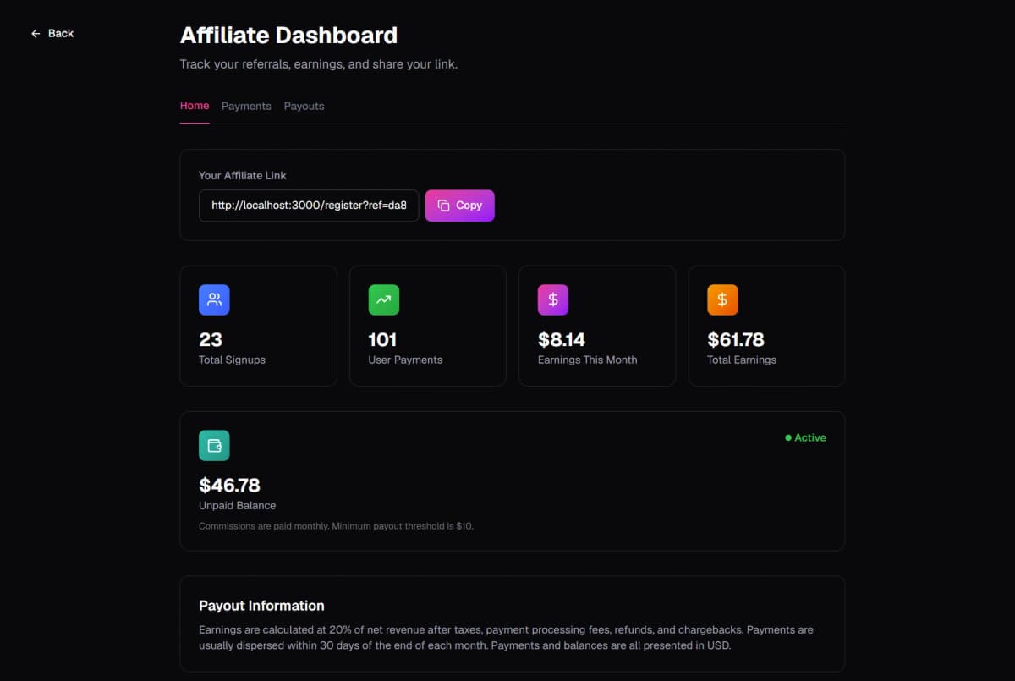Click the $61.78 total earnings value
Screen dimensions: 1015x681
coord(736,339)
